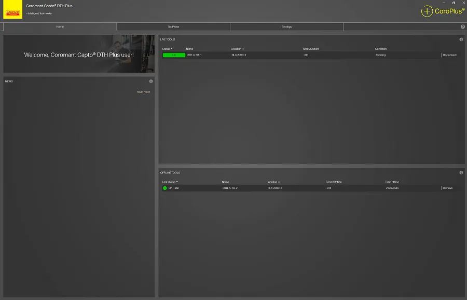The image size is (467, 300).
Task: Click the welcome banner image
Action: (x=79, y=54)
